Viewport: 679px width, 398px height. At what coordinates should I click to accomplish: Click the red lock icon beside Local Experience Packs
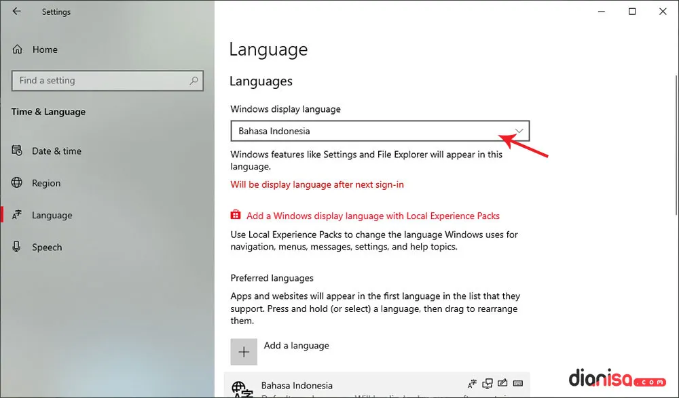click(235, 215)
